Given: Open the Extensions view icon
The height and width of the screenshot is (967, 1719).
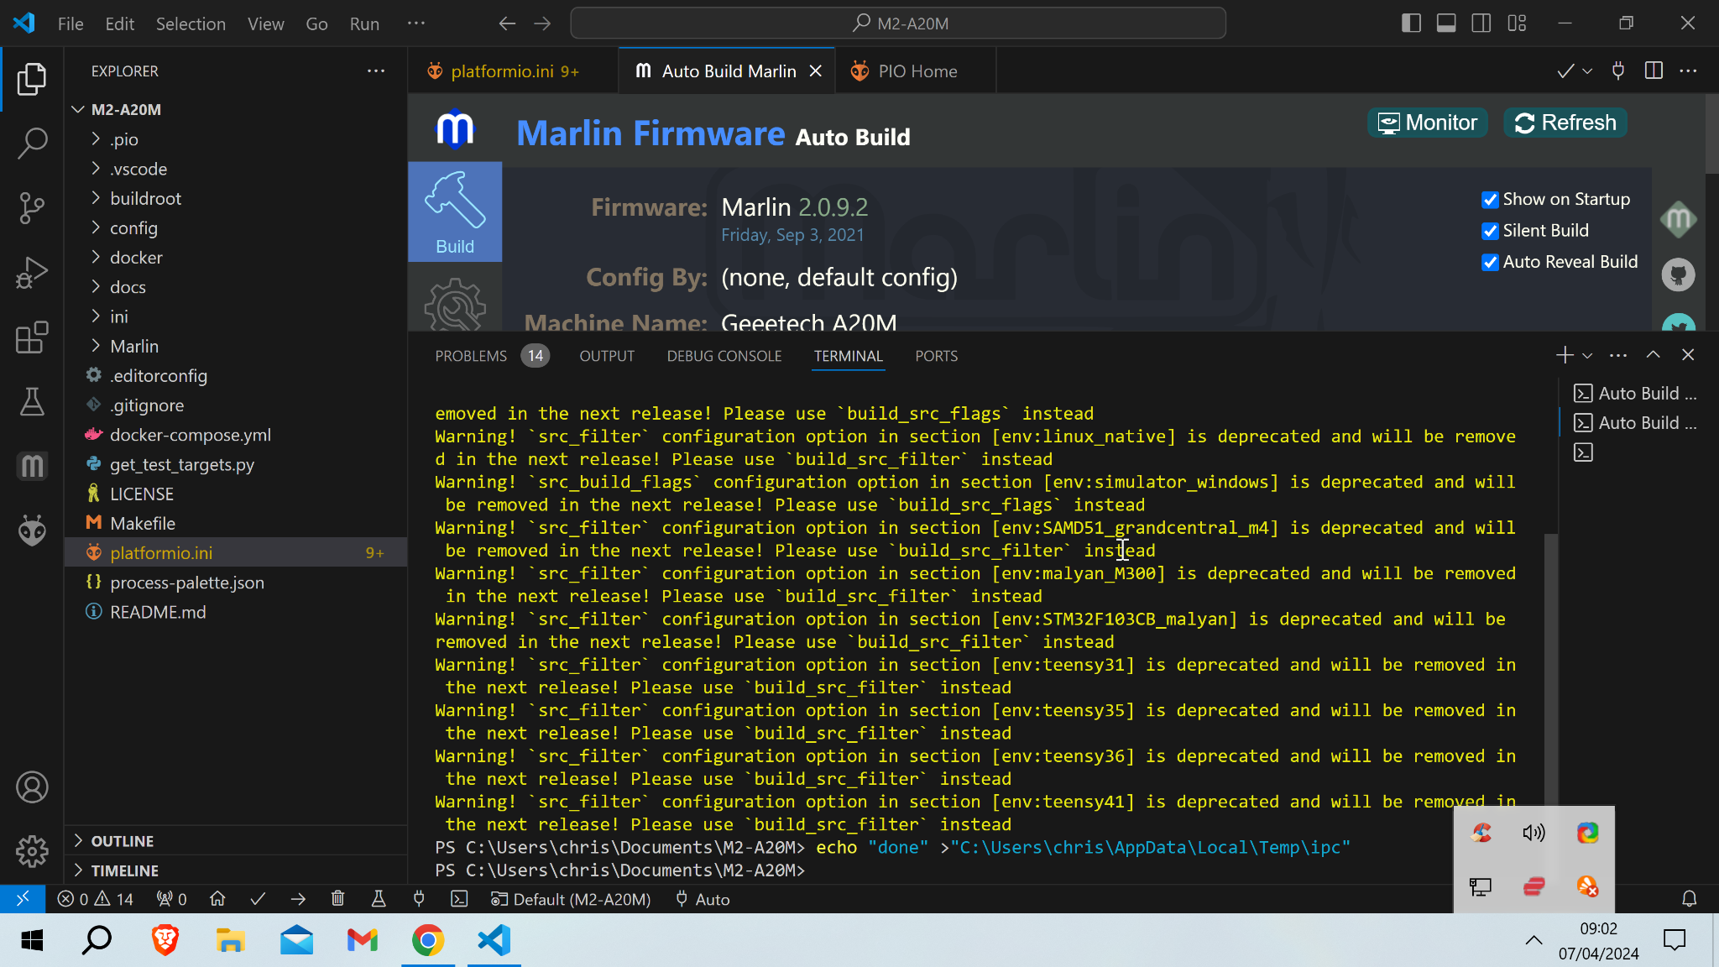Looking at the screenshot, I should pyautogui.click(x=32, y=337).
